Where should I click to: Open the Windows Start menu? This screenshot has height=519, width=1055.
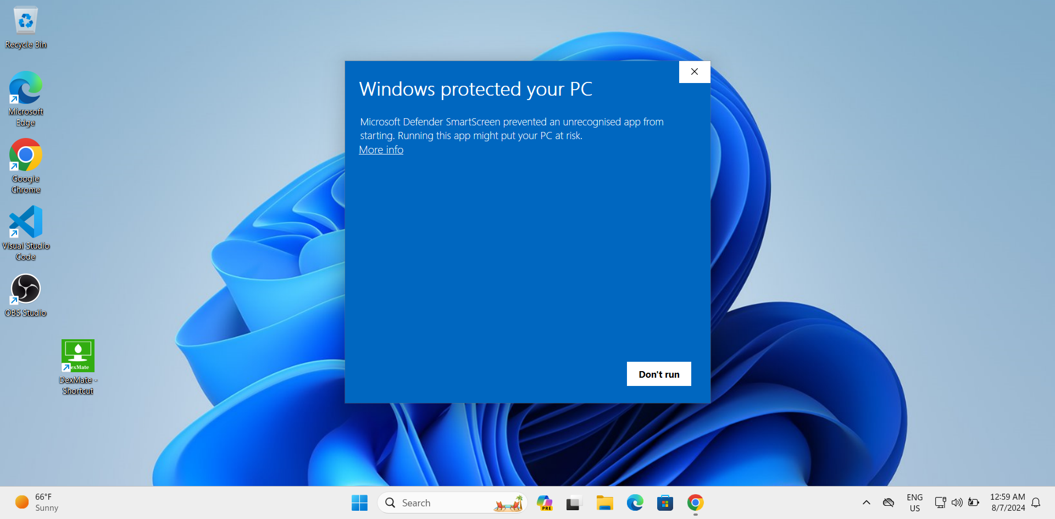(x=359, y=503)
